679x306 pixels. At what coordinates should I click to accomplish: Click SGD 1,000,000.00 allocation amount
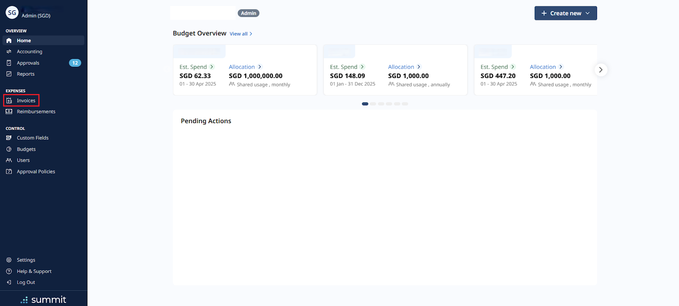pos(256,76)
